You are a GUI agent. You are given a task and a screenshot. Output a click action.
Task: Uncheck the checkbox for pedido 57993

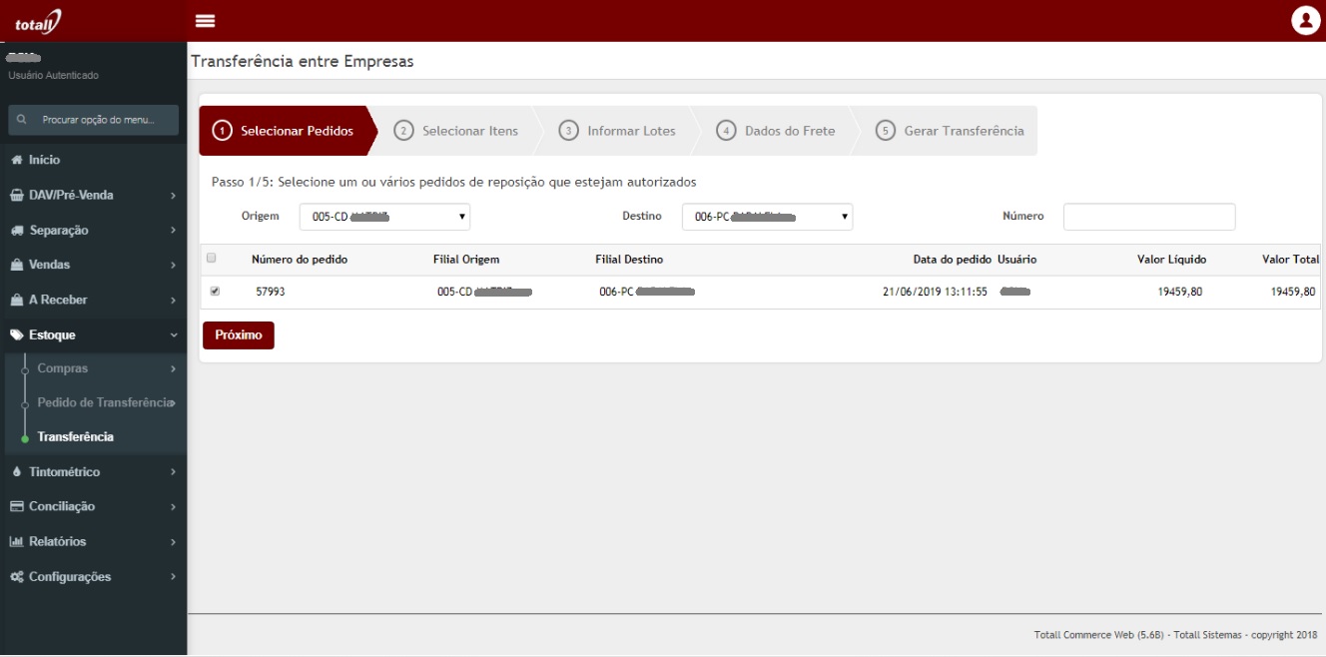pos(215,292)
